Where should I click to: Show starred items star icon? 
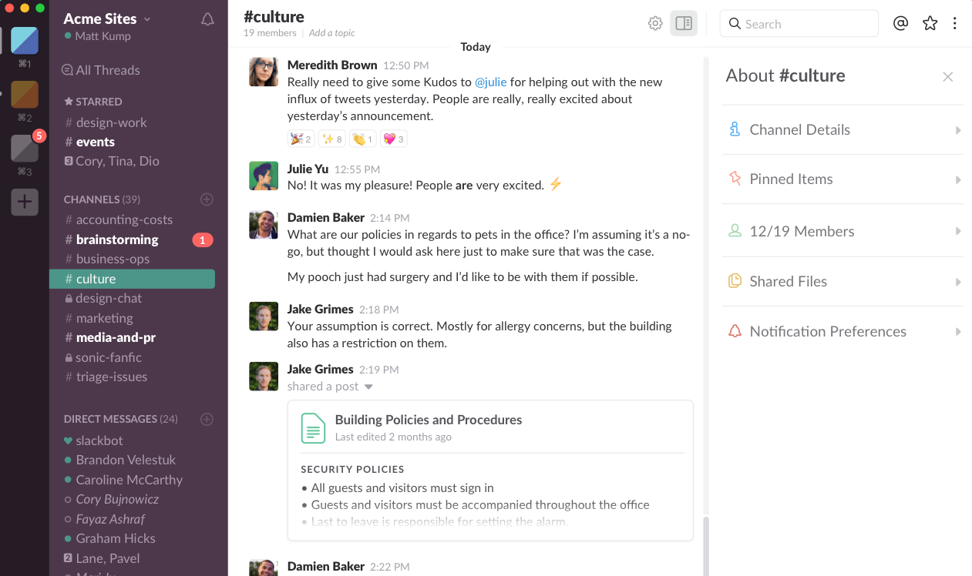[x=930, y=23]
